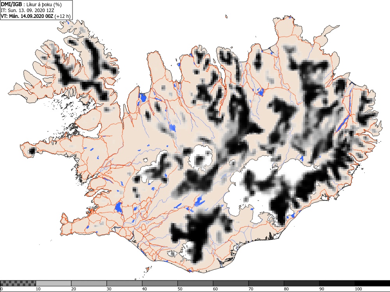Click the small fog patch on Snæfellsnes peninsula tip

coord(32,150)
